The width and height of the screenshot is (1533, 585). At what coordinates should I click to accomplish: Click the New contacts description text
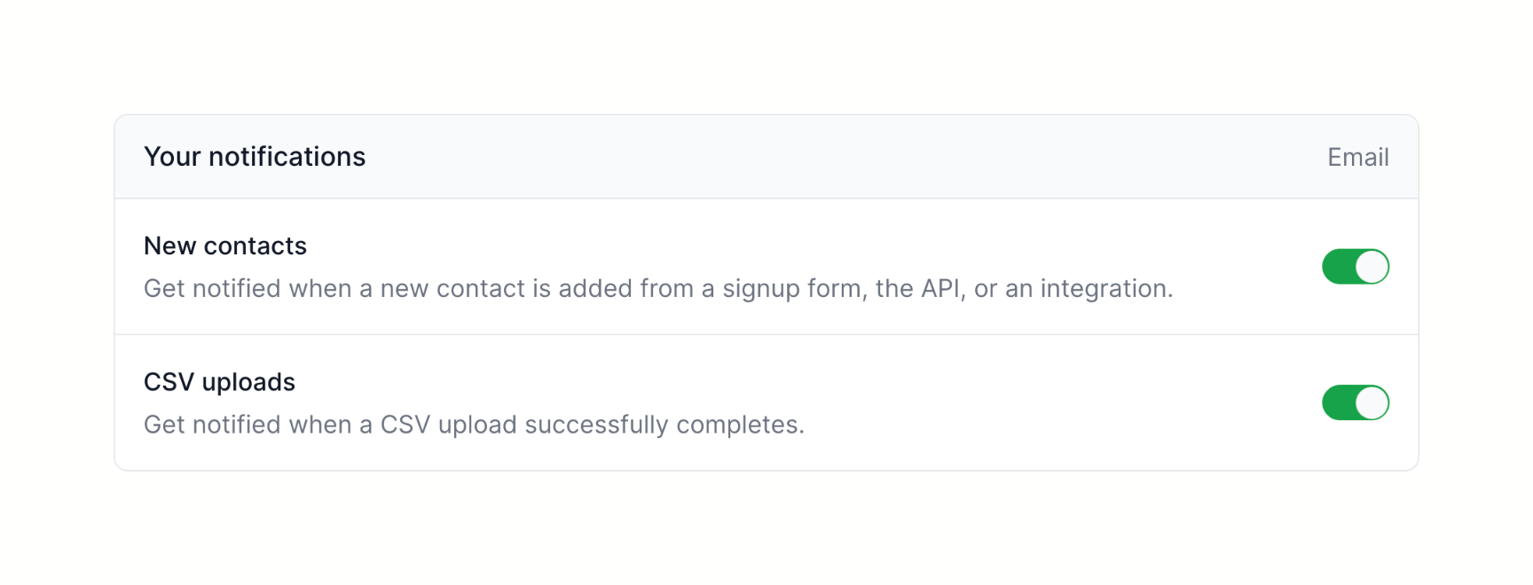[x=657, y=289]
